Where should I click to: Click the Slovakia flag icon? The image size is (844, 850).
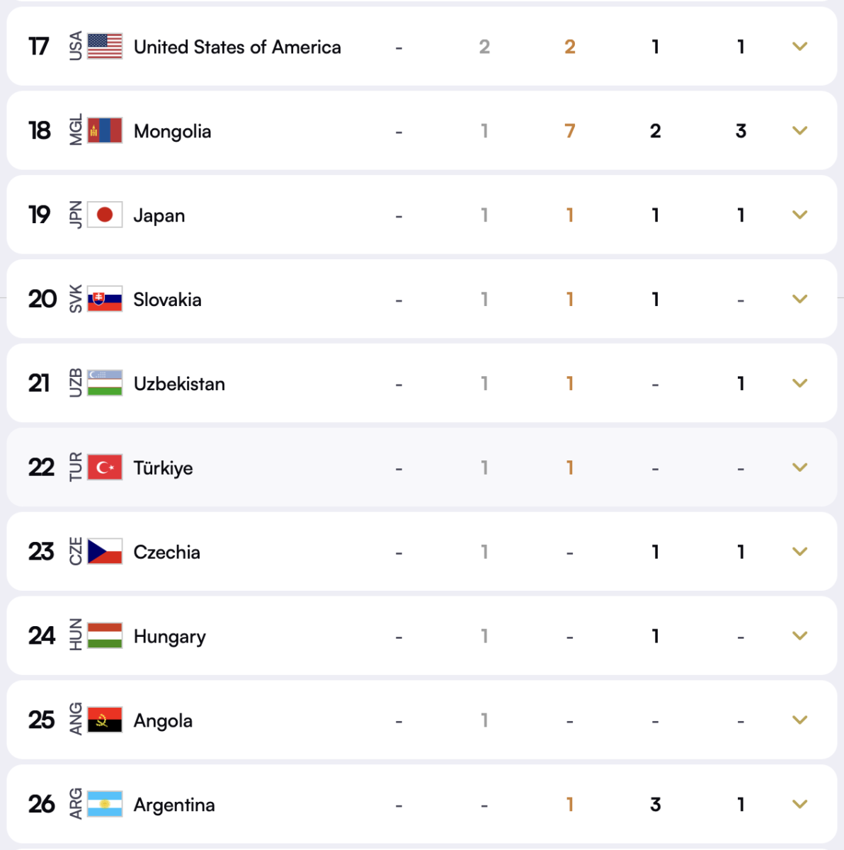[106, 299]
